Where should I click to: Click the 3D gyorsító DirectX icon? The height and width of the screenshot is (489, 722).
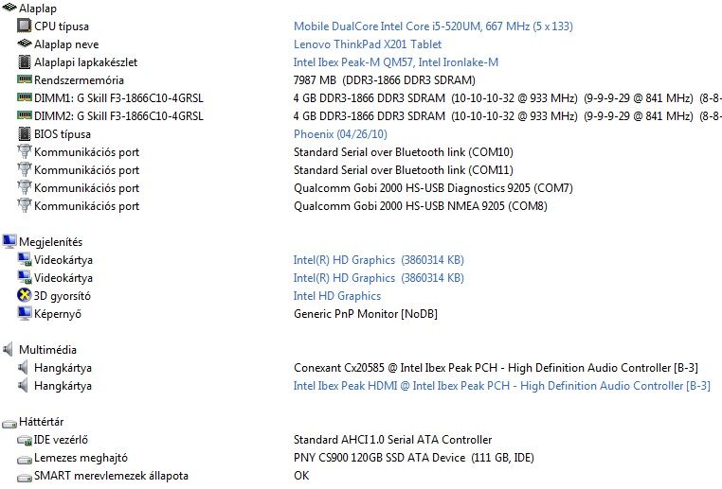tap(24, 295)
